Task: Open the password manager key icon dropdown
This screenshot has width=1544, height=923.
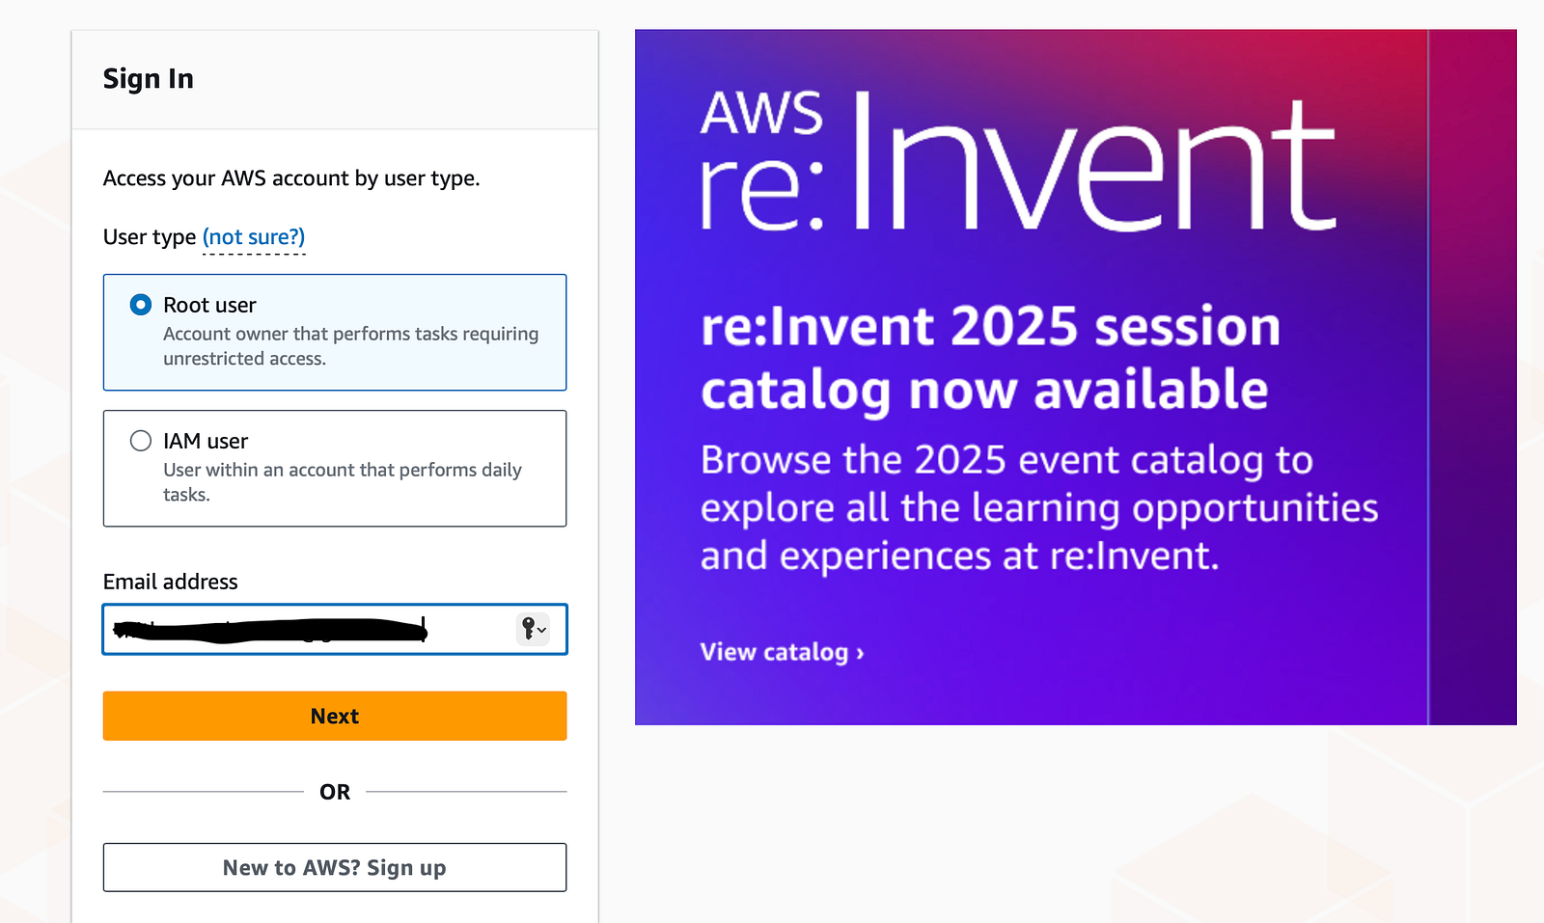Action: click(x=533, y=629)
